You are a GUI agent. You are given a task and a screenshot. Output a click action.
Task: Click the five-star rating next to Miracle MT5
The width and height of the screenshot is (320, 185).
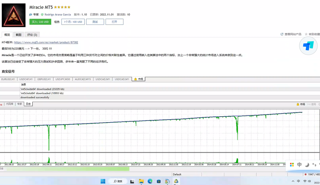coord(62,7)
